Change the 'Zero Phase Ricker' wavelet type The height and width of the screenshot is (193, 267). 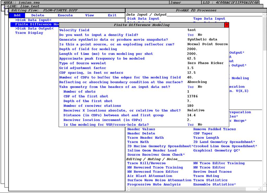[x=205, y=63]
